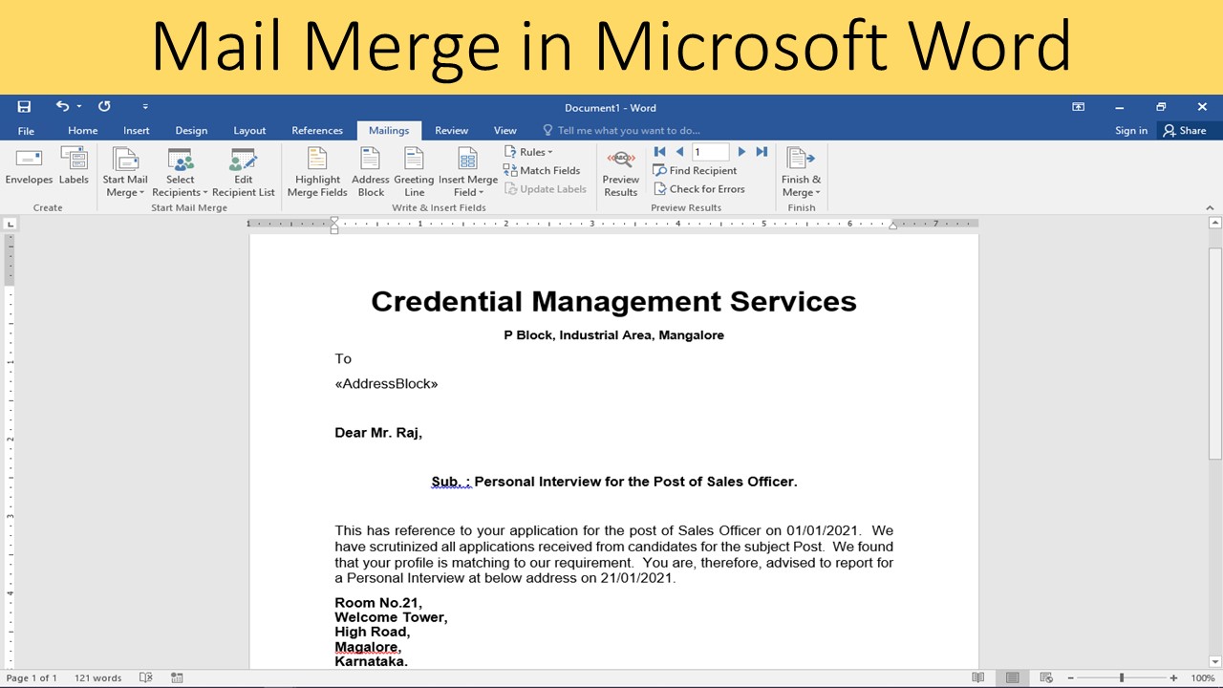The width and height of the screenshot is (1223, 688).
Task: Toggle Preview Results on
Action: tap(620, 170)
